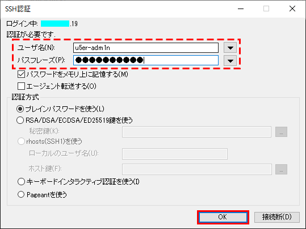The width and height of the screenshot is (306, 229).
Task: Click the rhosts(SSH1)を使う radio option
Action: 21,141
